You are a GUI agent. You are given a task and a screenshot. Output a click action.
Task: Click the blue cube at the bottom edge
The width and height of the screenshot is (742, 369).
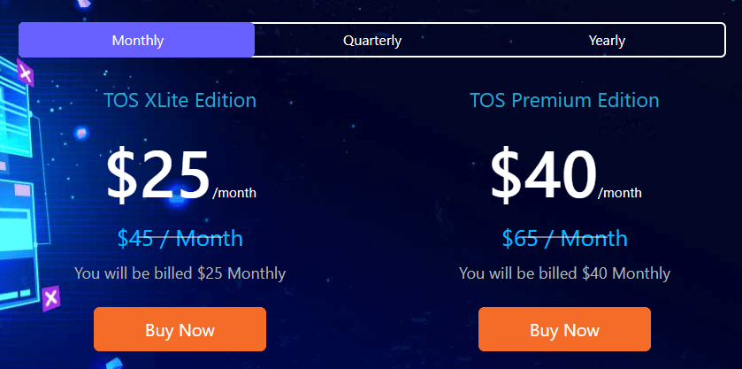113,364
